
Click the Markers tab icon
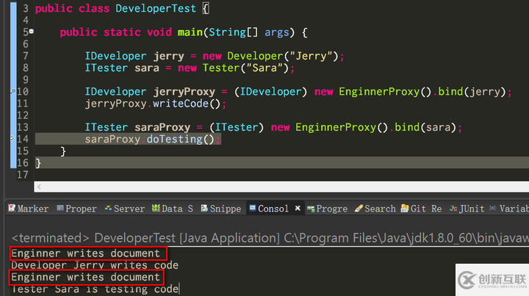(x=12, y=208)
